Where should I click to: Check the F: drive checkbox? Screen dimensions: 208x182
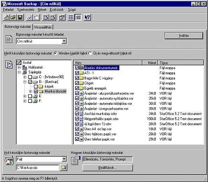click(x=30, y=101)
